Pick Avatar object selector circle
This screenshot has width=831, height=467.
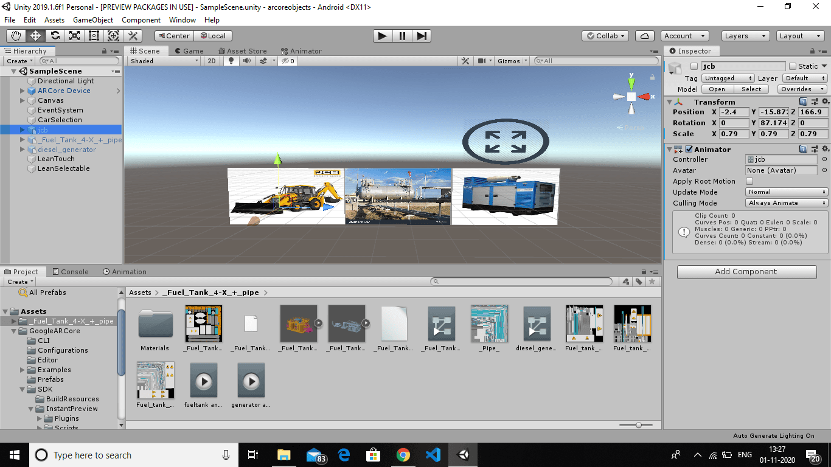point(825,170)
